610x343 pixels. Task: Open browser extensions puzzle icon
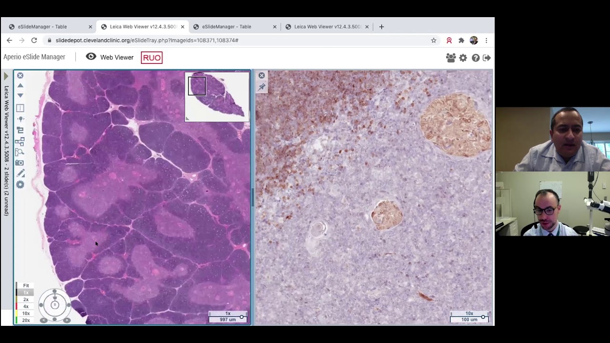461,40
